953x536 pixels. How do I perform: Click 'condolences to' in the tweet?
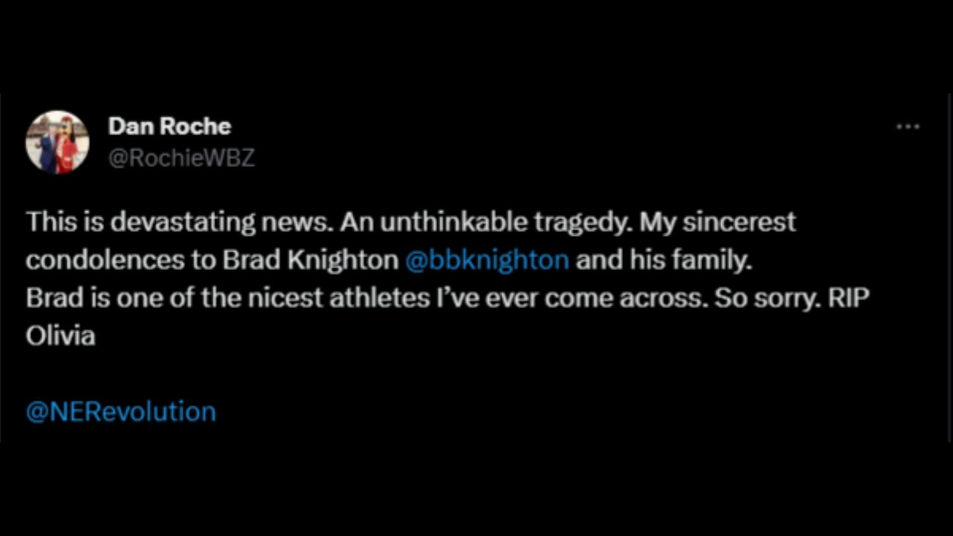pyautogui.click(x=121, y=260)
